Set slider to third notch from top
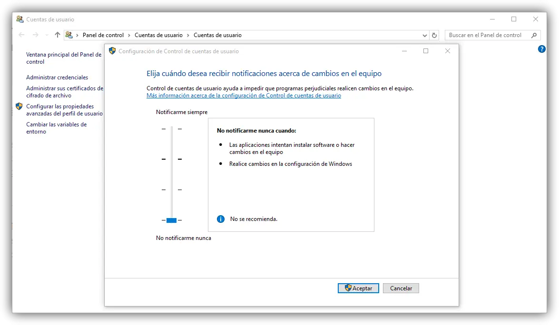Screen dimensions: 559x325 coord(171,190)
